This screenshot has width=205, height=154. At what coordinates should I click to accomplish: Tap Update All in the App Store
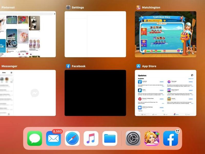coord(191,79)
